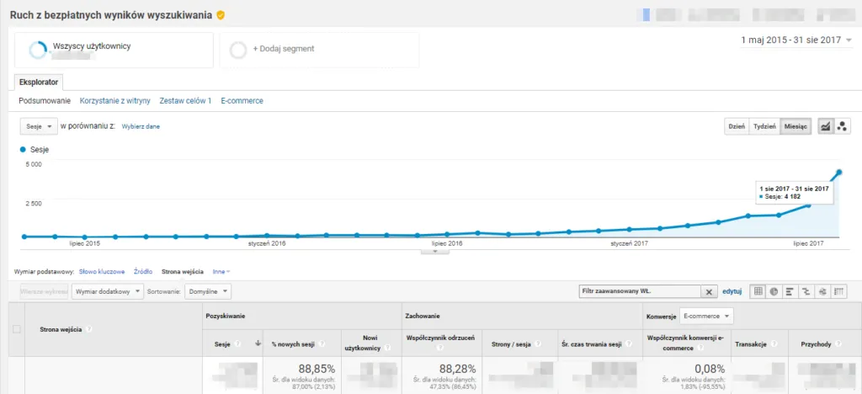Clear the advanced filter with X icon

click(x=710, y=291)
